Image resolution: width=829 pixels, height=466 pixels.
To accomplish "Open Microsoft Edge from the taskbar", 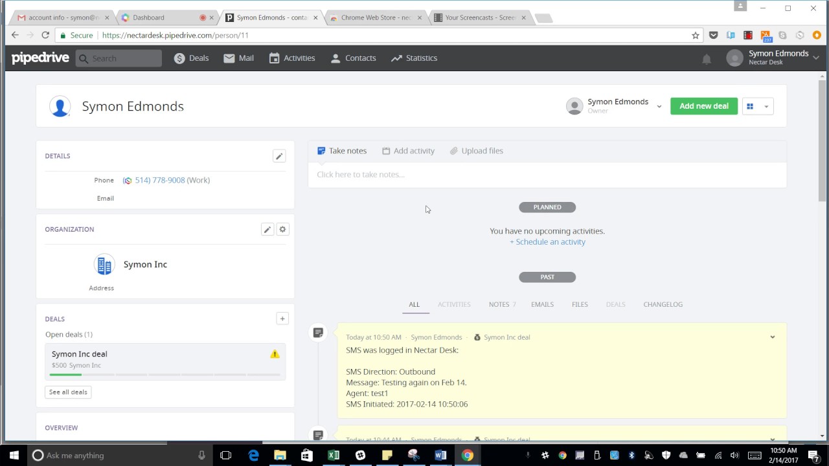I will 253,456.
